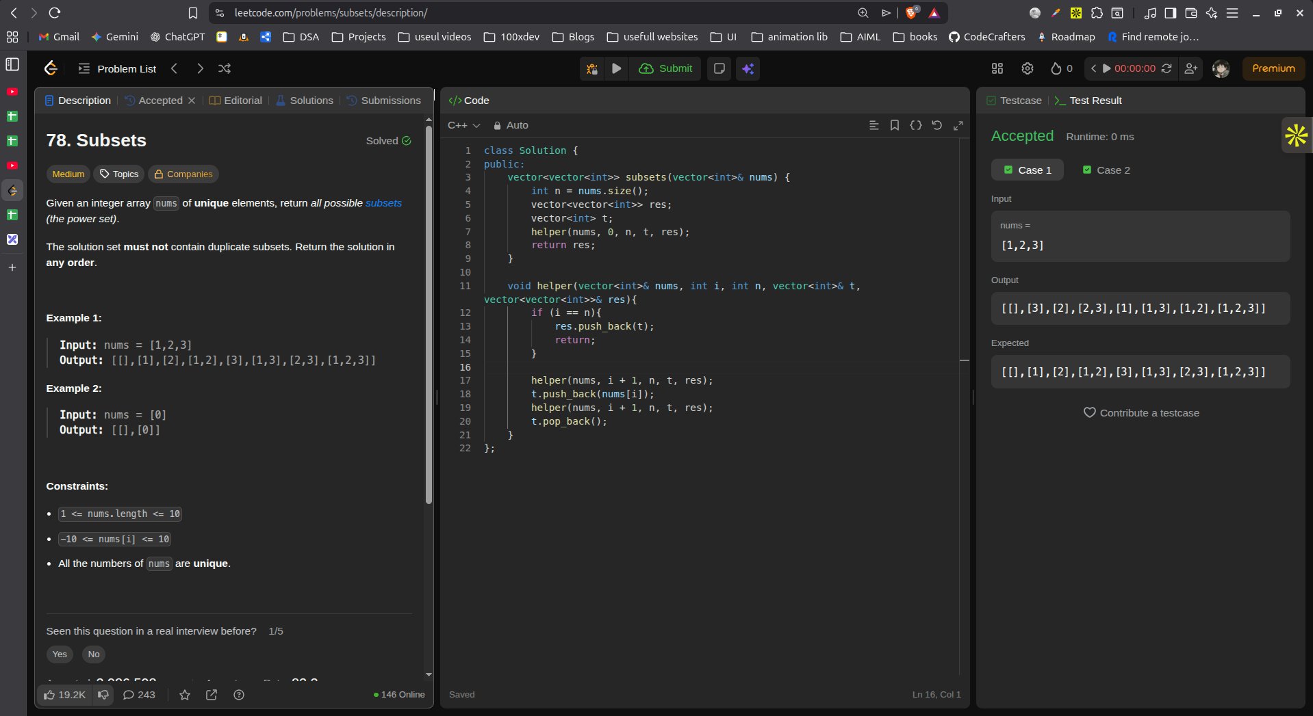Click the reset code to default icon

pos(936,125)
